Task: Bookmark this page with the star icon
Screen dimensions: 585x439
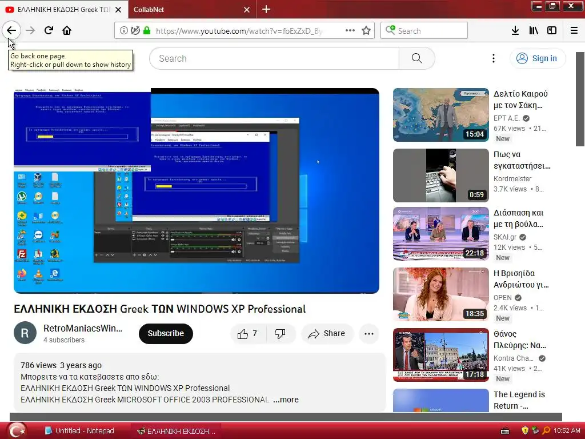Action: pyautogui.click(x=366, y=30)
